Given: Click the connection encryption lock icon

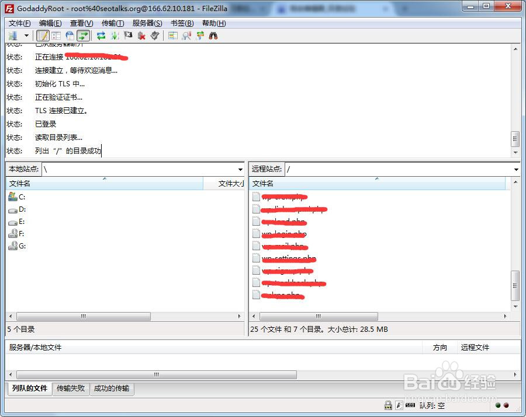Looking at the screenshot, I should coord(388,405).
